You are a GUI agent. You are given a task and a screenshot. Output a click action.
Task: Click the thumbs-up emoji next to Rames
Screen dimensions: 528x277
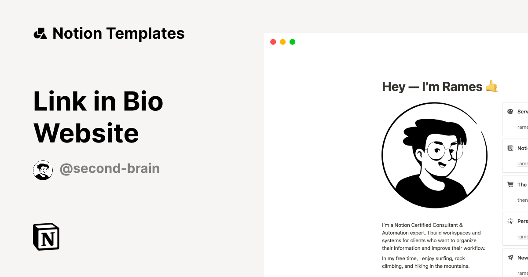[492, 87]
